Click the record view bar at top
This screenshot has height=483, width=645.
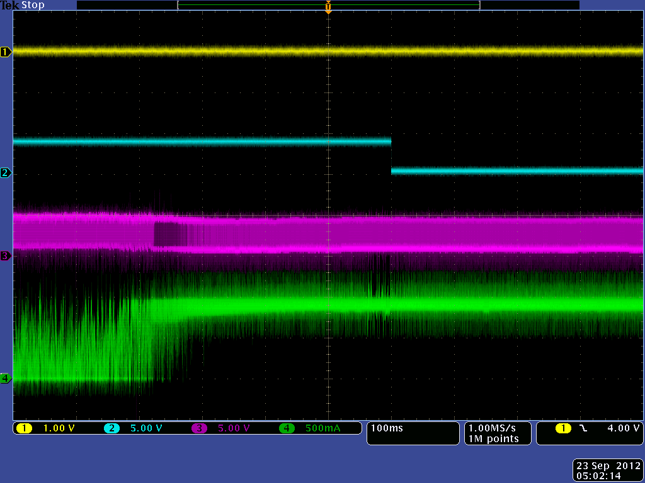328,5
